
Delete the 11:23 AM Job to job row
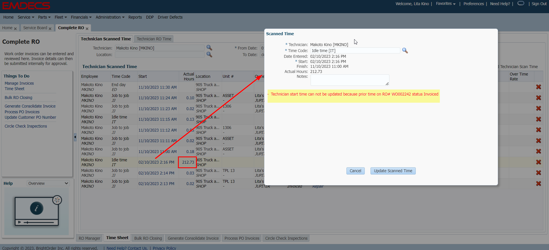(x=539, y=108)
